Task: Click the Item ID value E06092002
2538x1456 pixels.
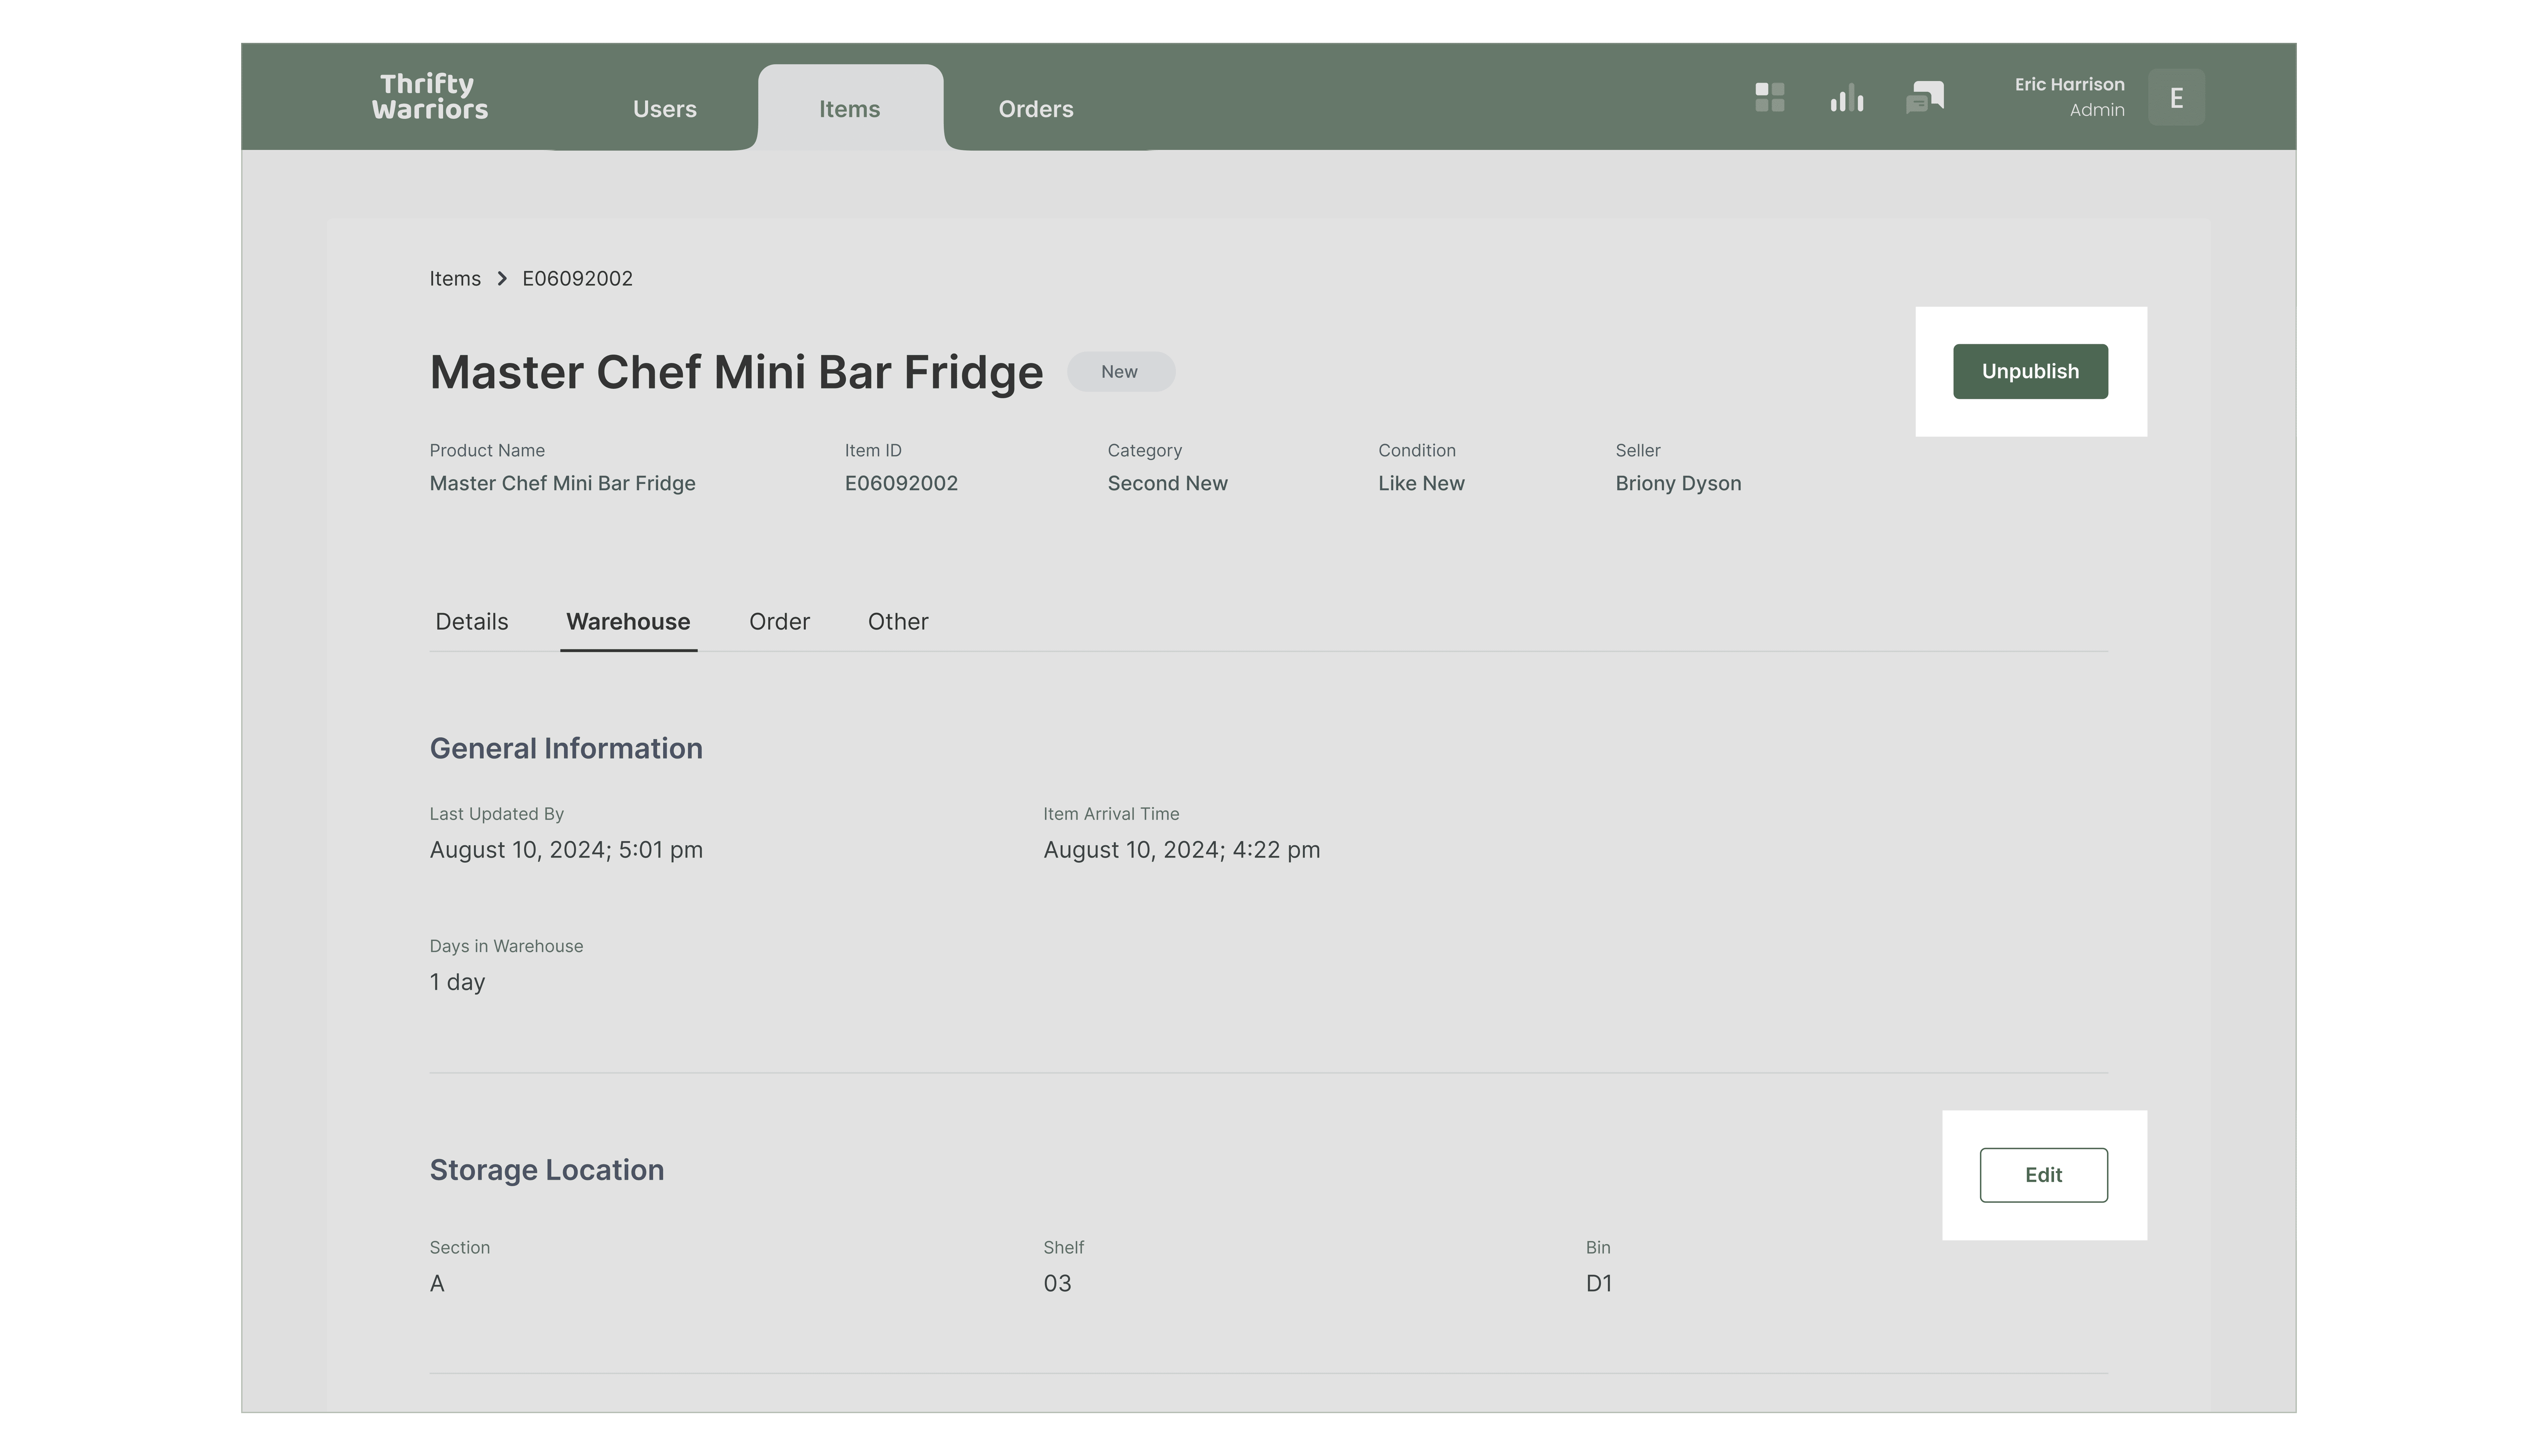Action: tap(901, 484)
